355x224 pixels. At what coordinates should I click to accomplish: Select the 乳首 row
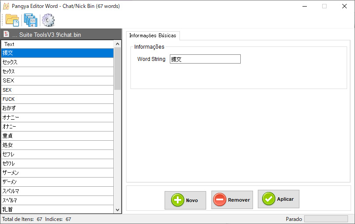(x=57, y=209)
